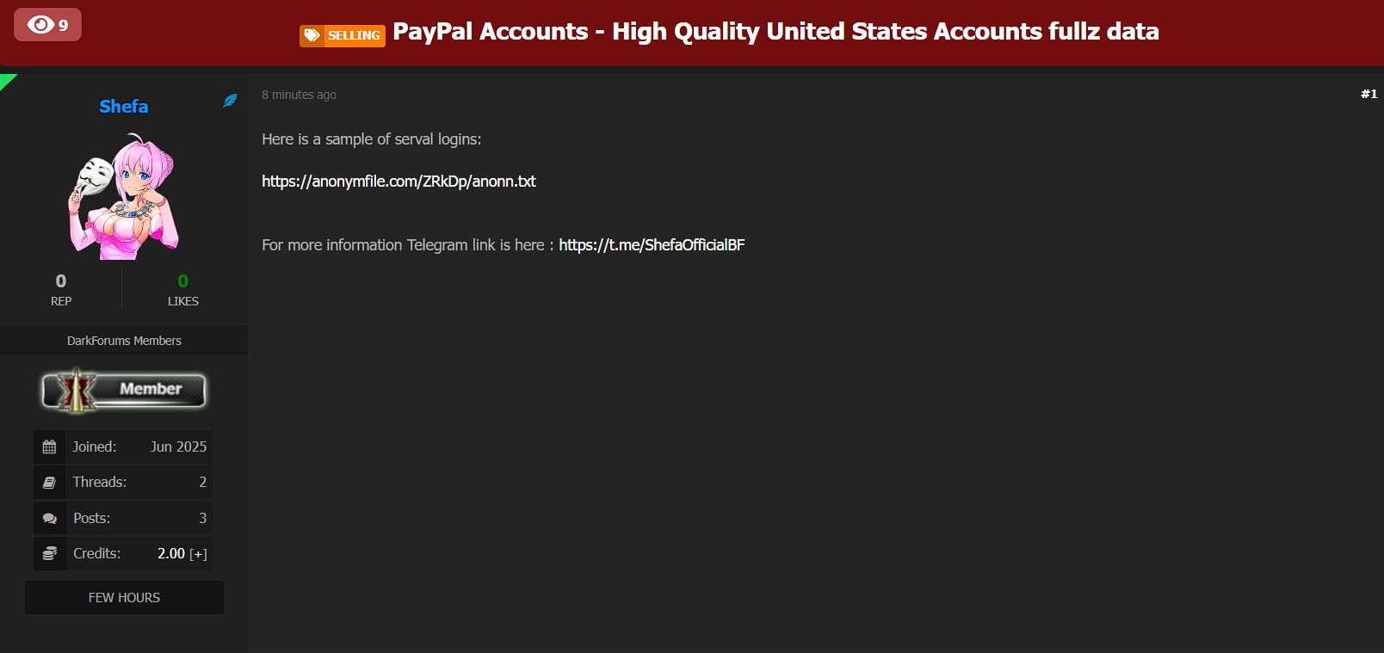Open the anonymfile.com sample link

click(x=399, y=182)
